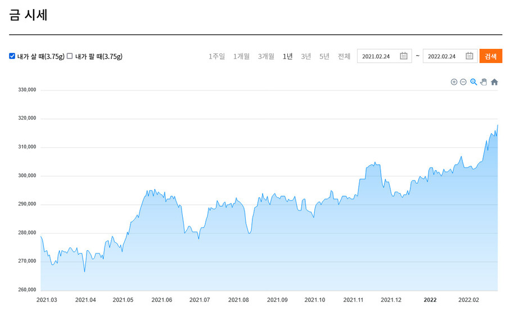Select the 1주일 period tab
Viewport: 506px width, 316px height.
(x=216, y=56)
